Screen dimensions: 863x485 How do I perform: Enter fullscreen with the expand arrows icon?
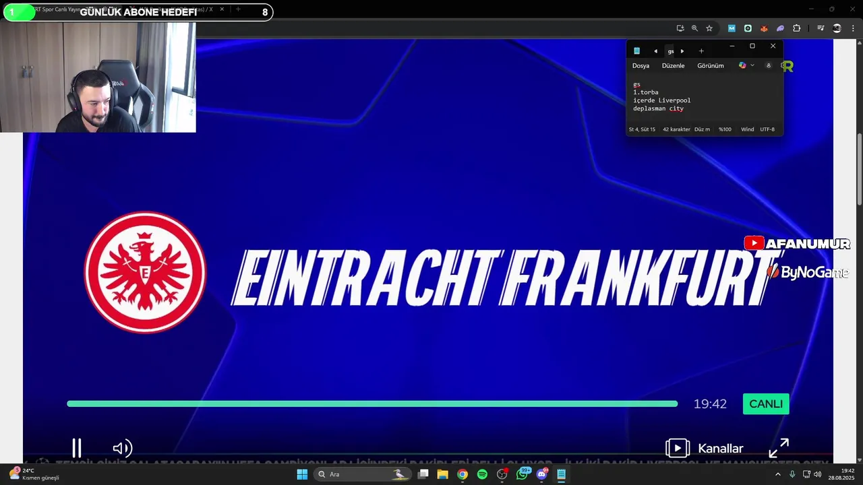[779, 448]
